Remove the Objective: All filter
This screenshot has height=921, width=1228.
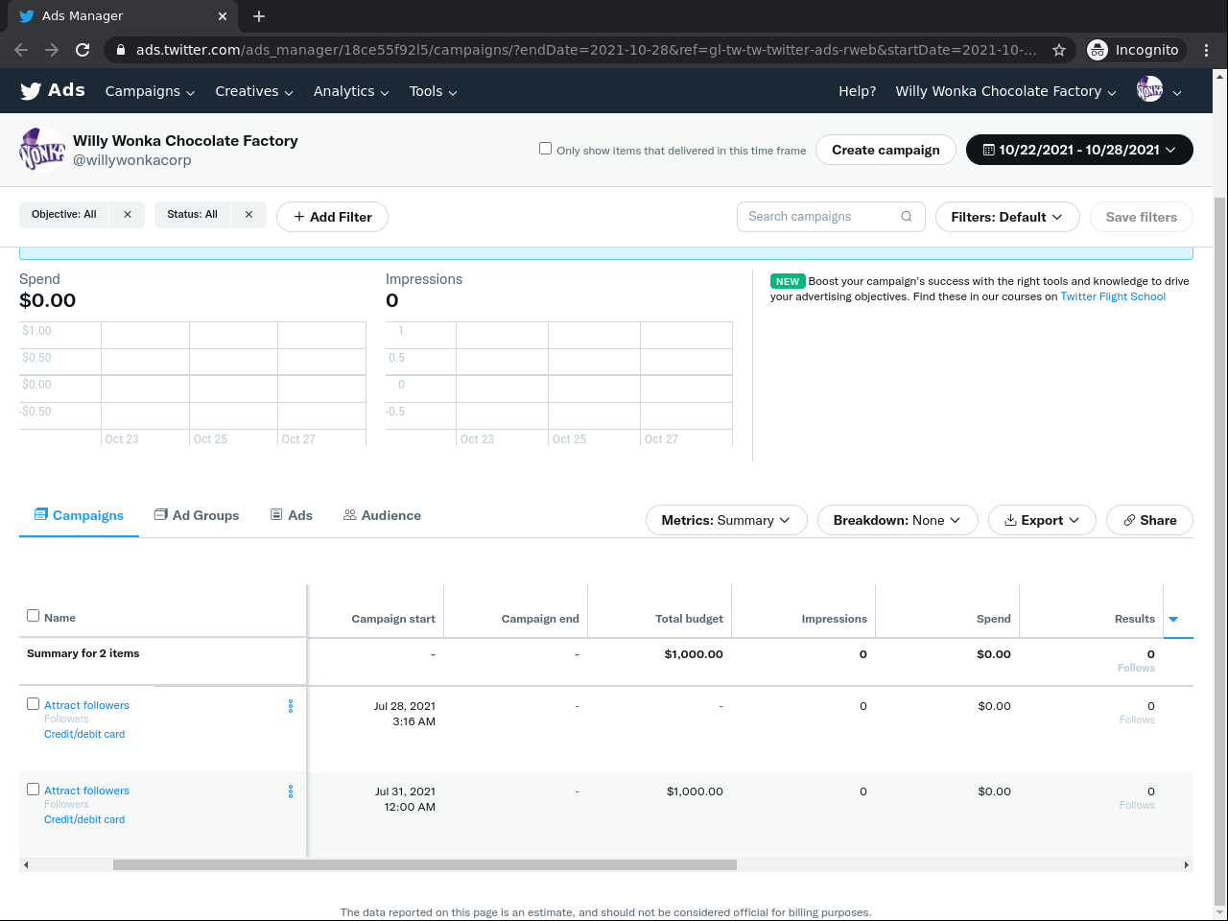pos(128,215)
